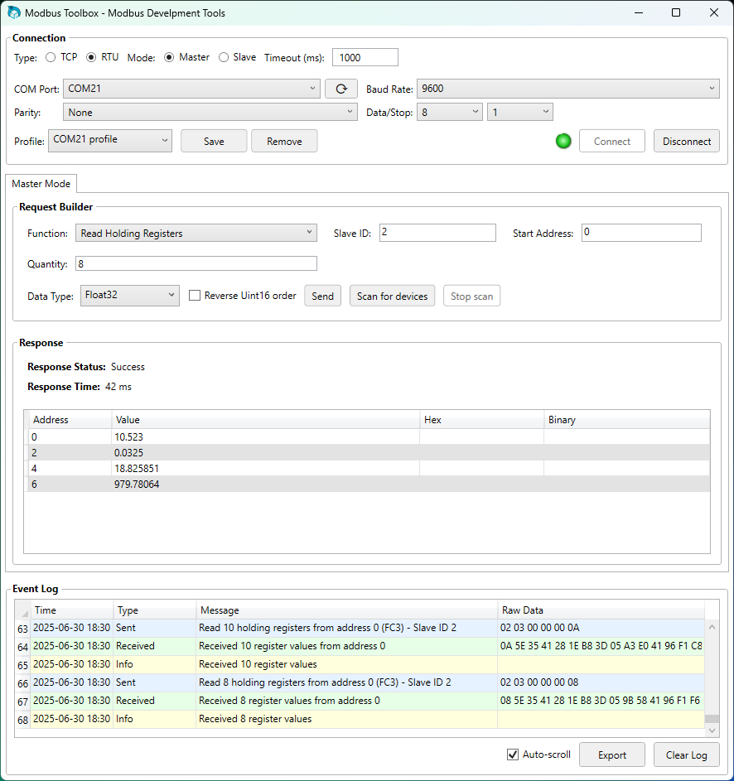Select the Master Mode tab
This screenshot has height=781, width=734.
(41, 183)
